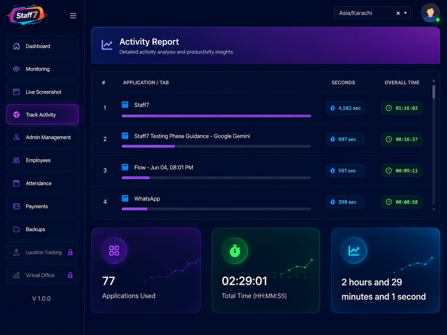Clear the Asia/Karachi timezone selection
The height and width of the screenshot is (335, 447).
coord(398,13)
